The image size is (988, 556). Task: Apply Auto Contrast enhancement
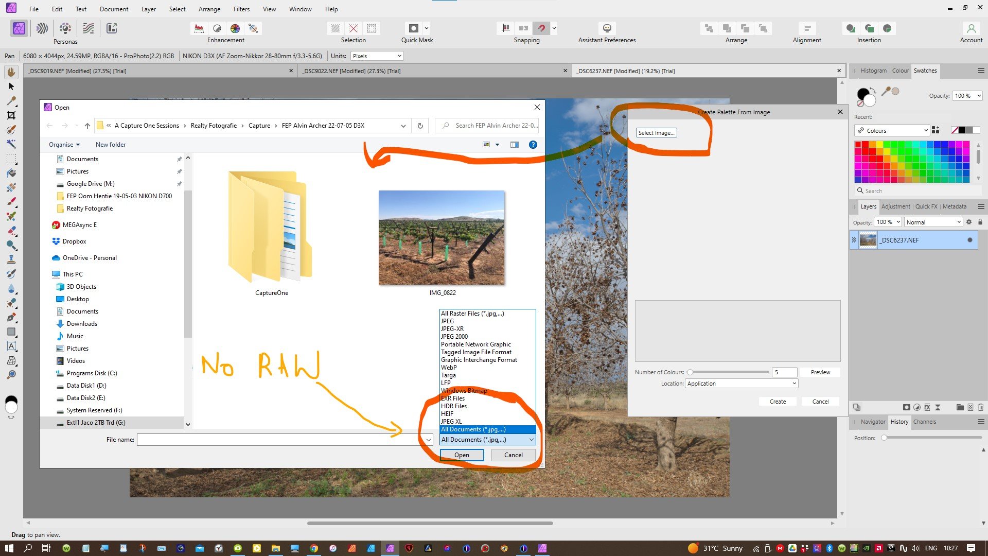[x=217, y=28]
